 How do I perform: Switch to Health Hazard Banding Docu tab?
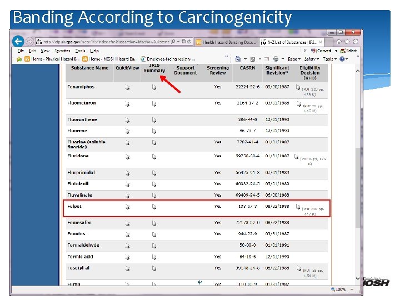227,42
